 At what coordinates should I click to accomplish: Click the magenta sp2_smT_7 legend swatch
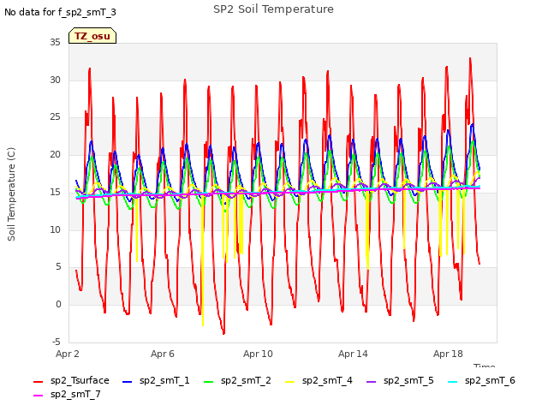click(x=38, y=396)
